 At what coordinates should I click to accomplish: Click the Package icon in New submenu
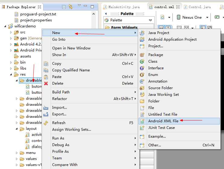(142, 55)
